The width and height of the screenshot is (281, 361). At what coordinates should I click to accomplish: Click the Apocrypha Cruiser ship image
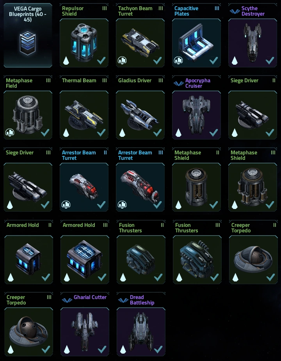coord(196,115)
